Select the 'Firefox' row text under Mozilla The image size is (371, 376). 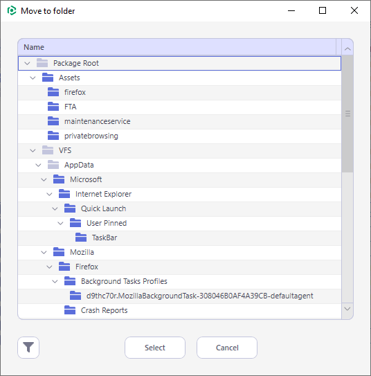pos(87,267)
